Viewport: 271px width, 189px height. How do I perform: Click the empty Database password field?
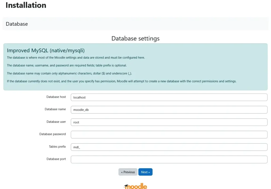coord(169,134)
